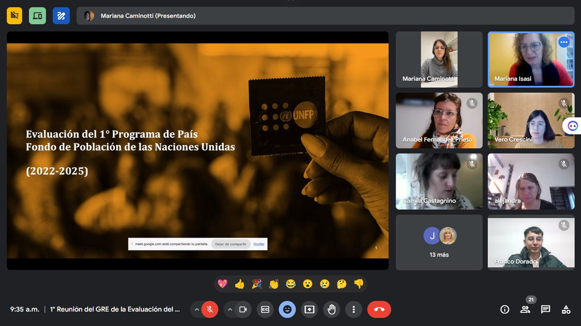Viewport: 581px width, 326px height.
Task: Select Anabel Fernandez Prieto video tile
Action: [439, 120]
